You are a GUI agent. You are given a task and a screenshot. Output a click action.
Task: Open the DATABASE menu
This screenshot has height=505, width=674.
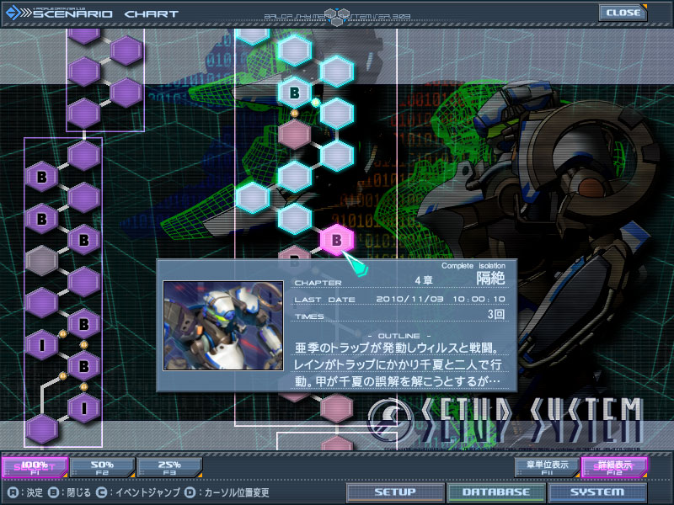pyautogui.click(x=496, y=492)
